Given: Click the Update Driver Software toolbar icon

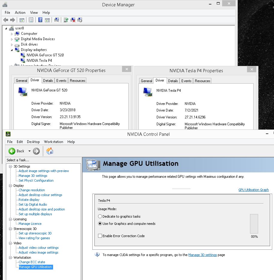Looking at the screenshot, I should tap(66, 20).
